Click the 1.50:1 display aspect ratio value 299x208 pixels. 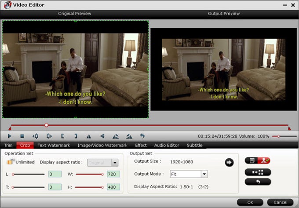[186, 187]
